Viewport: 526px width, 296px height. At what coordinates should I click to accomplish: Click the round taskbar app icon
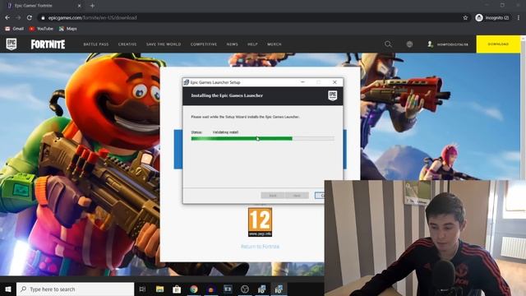tap(245, 289)
